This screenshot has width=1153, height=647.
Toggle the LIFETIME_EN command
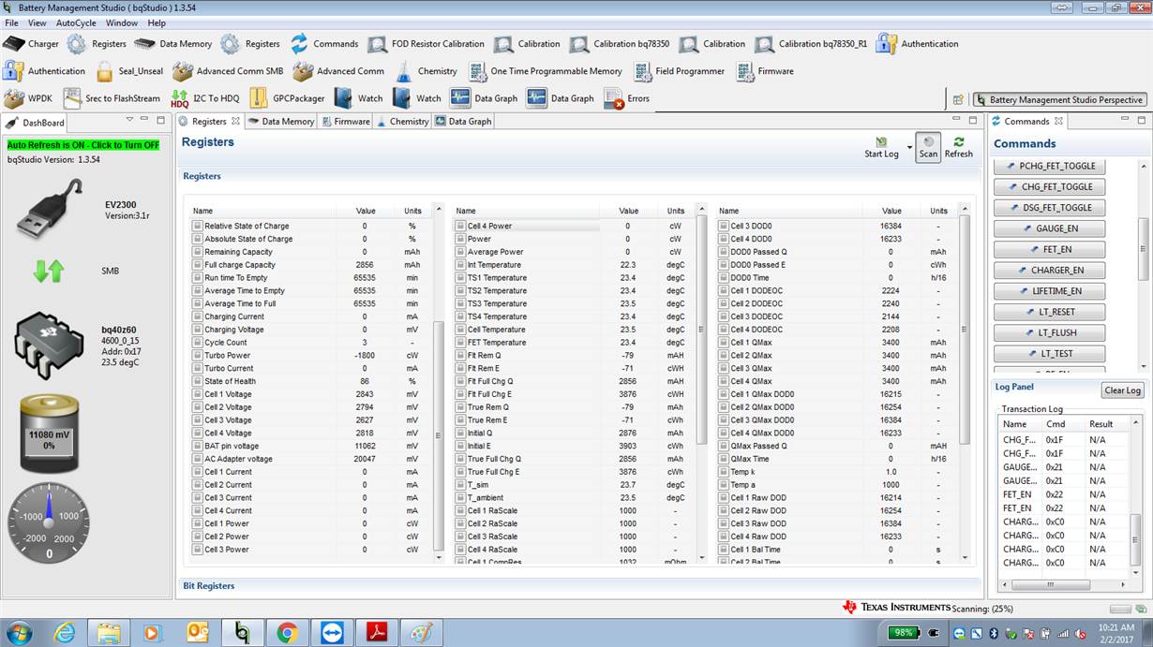tap(1049, 291)
